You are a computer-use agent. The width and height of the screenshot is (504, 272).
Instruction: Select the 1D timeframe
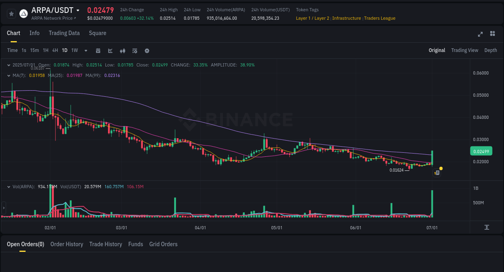coord(65,50)
